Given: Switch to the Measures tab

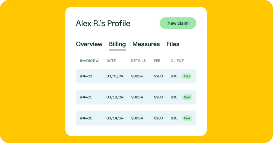Looking at the screenshot, I should (146, 44).
